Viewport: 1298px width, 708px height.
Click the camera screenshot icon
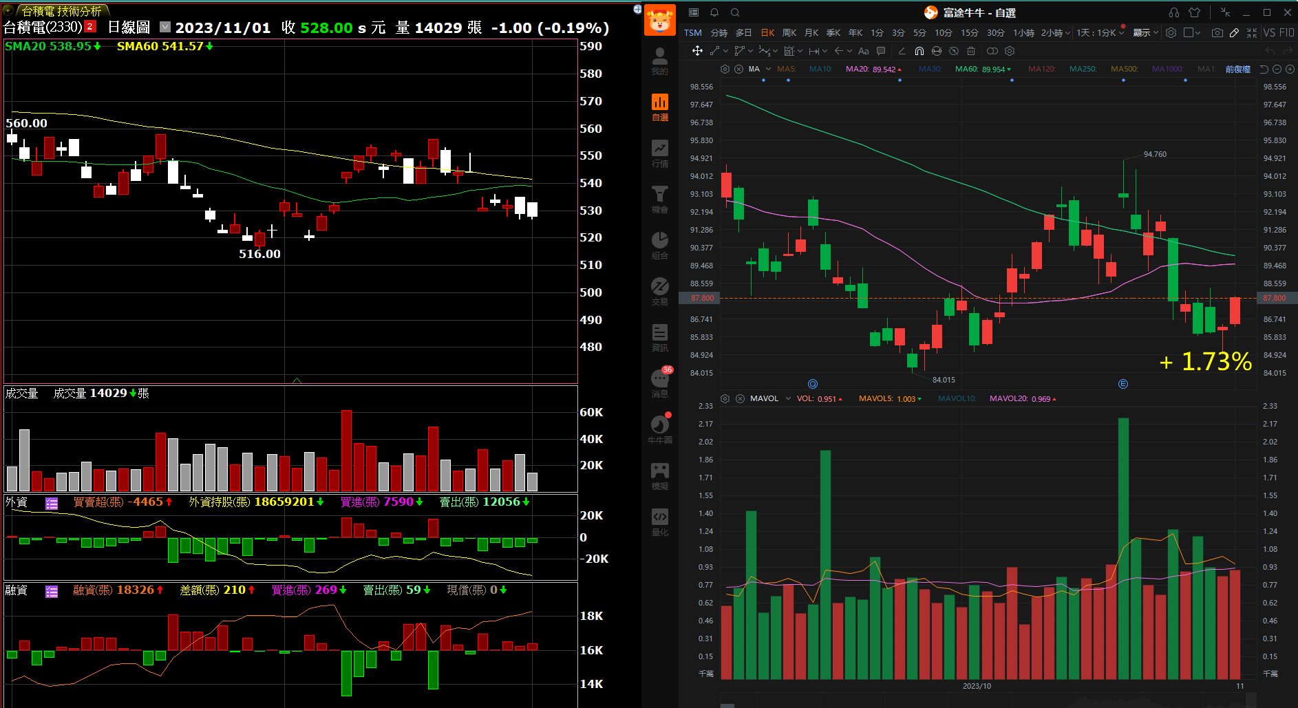click(1217, 32)
